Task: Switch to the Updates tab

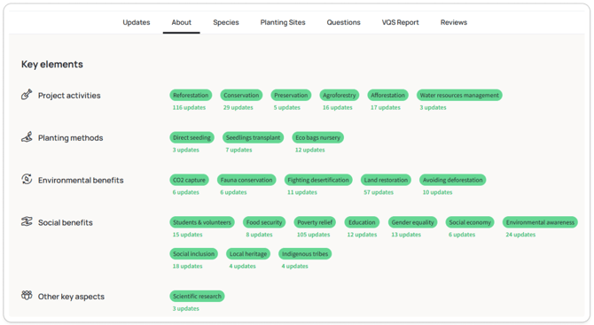Action: coord(137,22)
